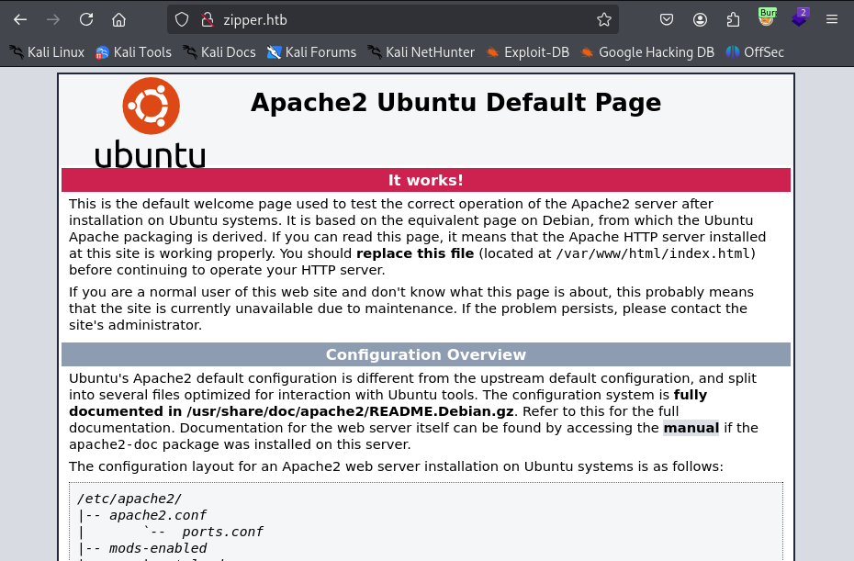Open the Kali Forums bookmark

[x=311, y=52]
